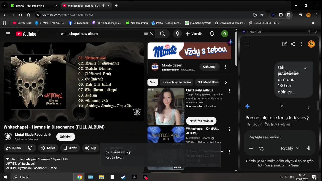Click the Windows taskbar Hledat search box
322x181 pixels.
[42, 177]
